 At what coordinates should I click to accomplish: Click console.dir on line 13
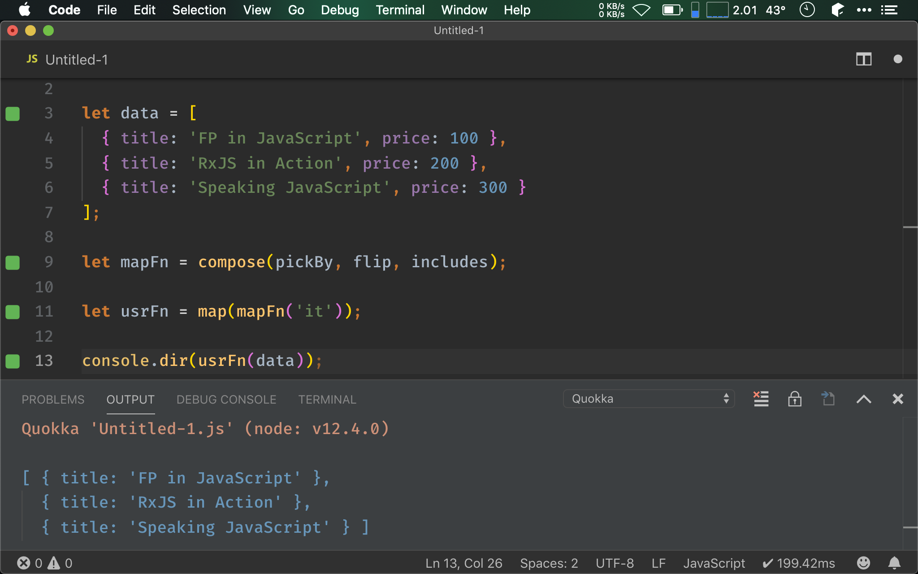tap(135, 361)
